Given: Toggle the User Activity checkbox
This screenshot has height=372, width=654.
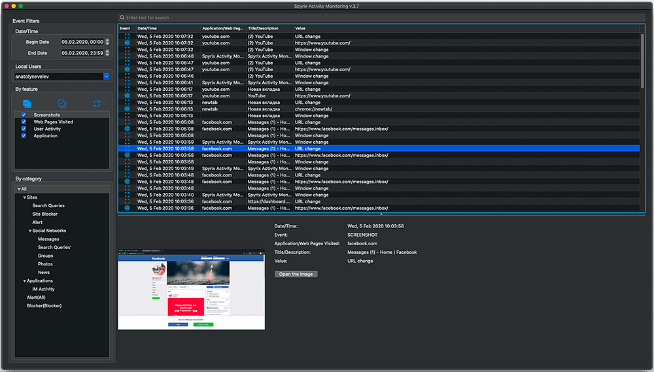Looking at the screenshot, I should pyautogui.click(x=24, y=129).
